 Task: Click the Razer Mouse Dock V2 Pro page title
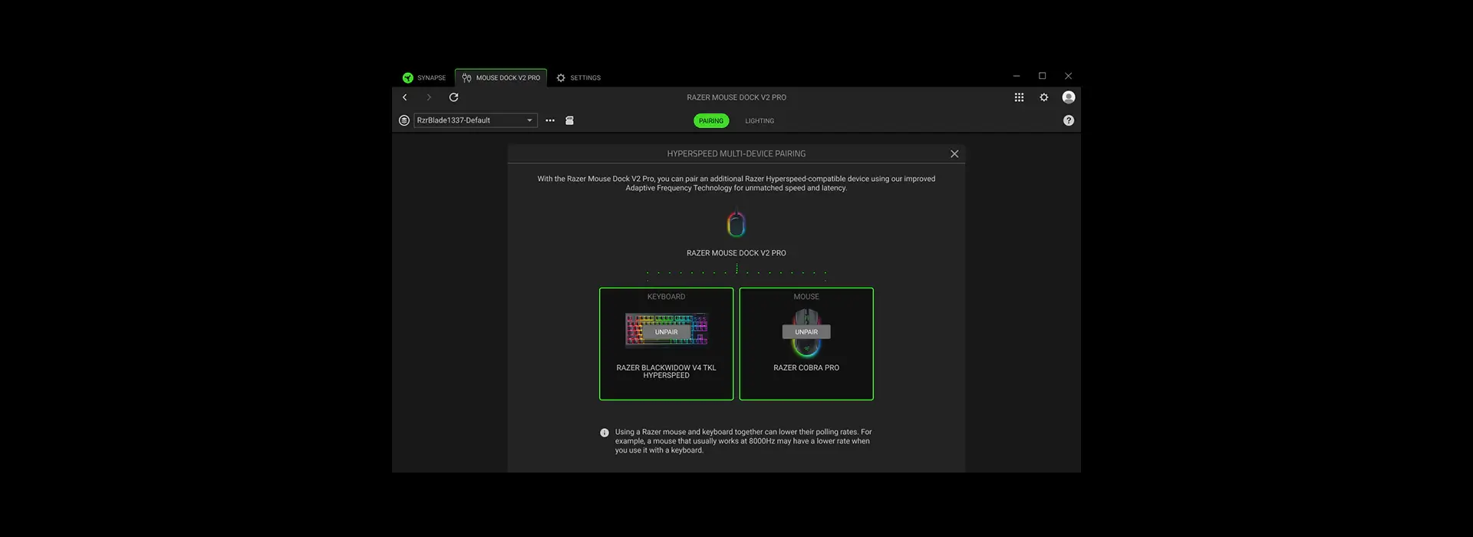coord(736,97)
